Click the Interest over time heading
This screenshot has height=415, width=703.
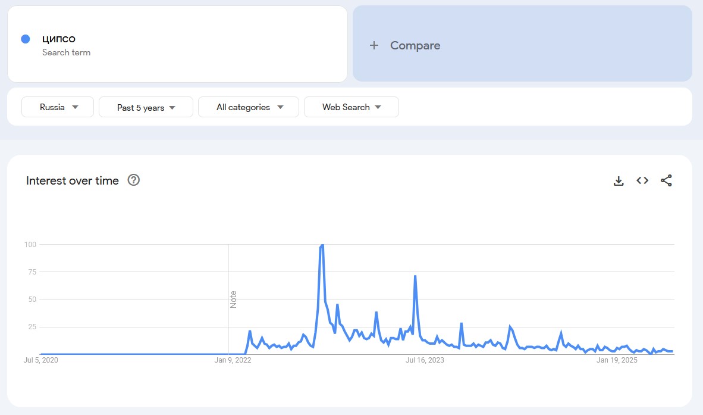pos(72,180)
